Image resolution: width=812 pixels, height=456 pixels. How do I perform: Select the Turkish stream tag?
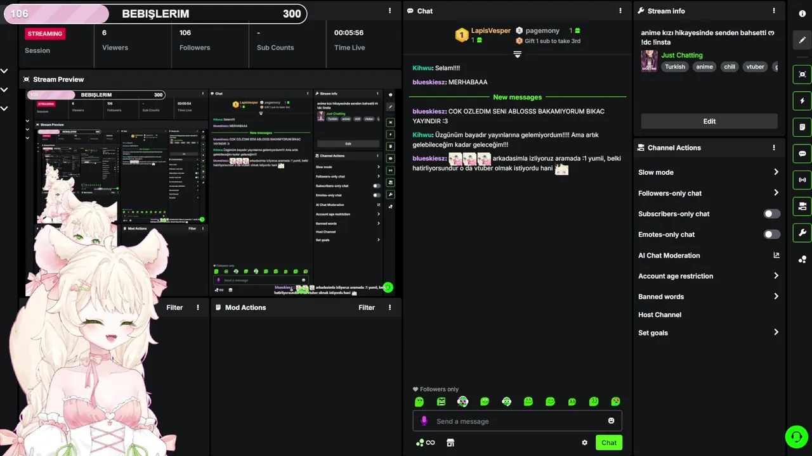click(675, 66)
